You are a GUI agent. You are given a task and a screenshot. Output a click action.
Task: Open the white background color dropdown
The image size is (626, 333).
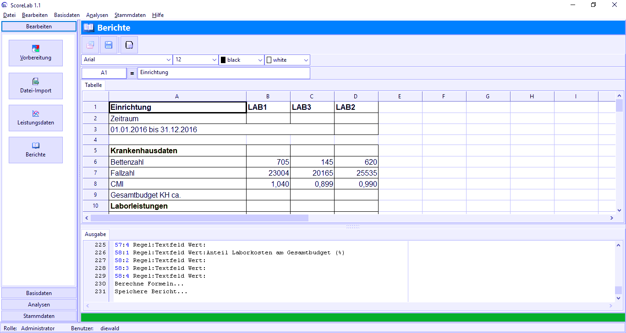(x=306, y=59)
